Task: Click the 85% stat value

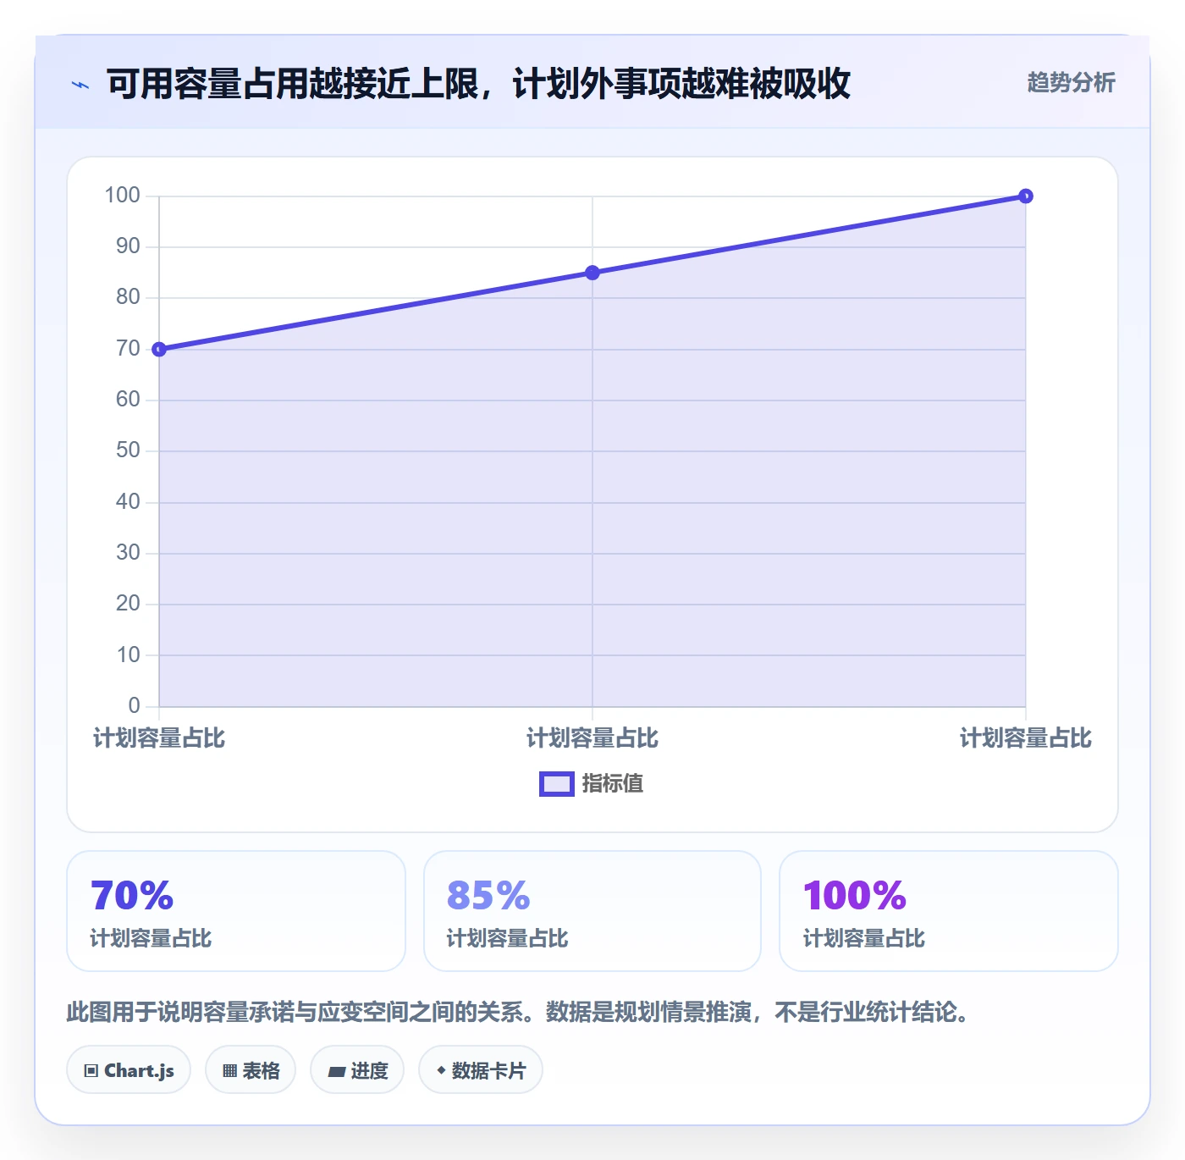Action: (488, 896)
